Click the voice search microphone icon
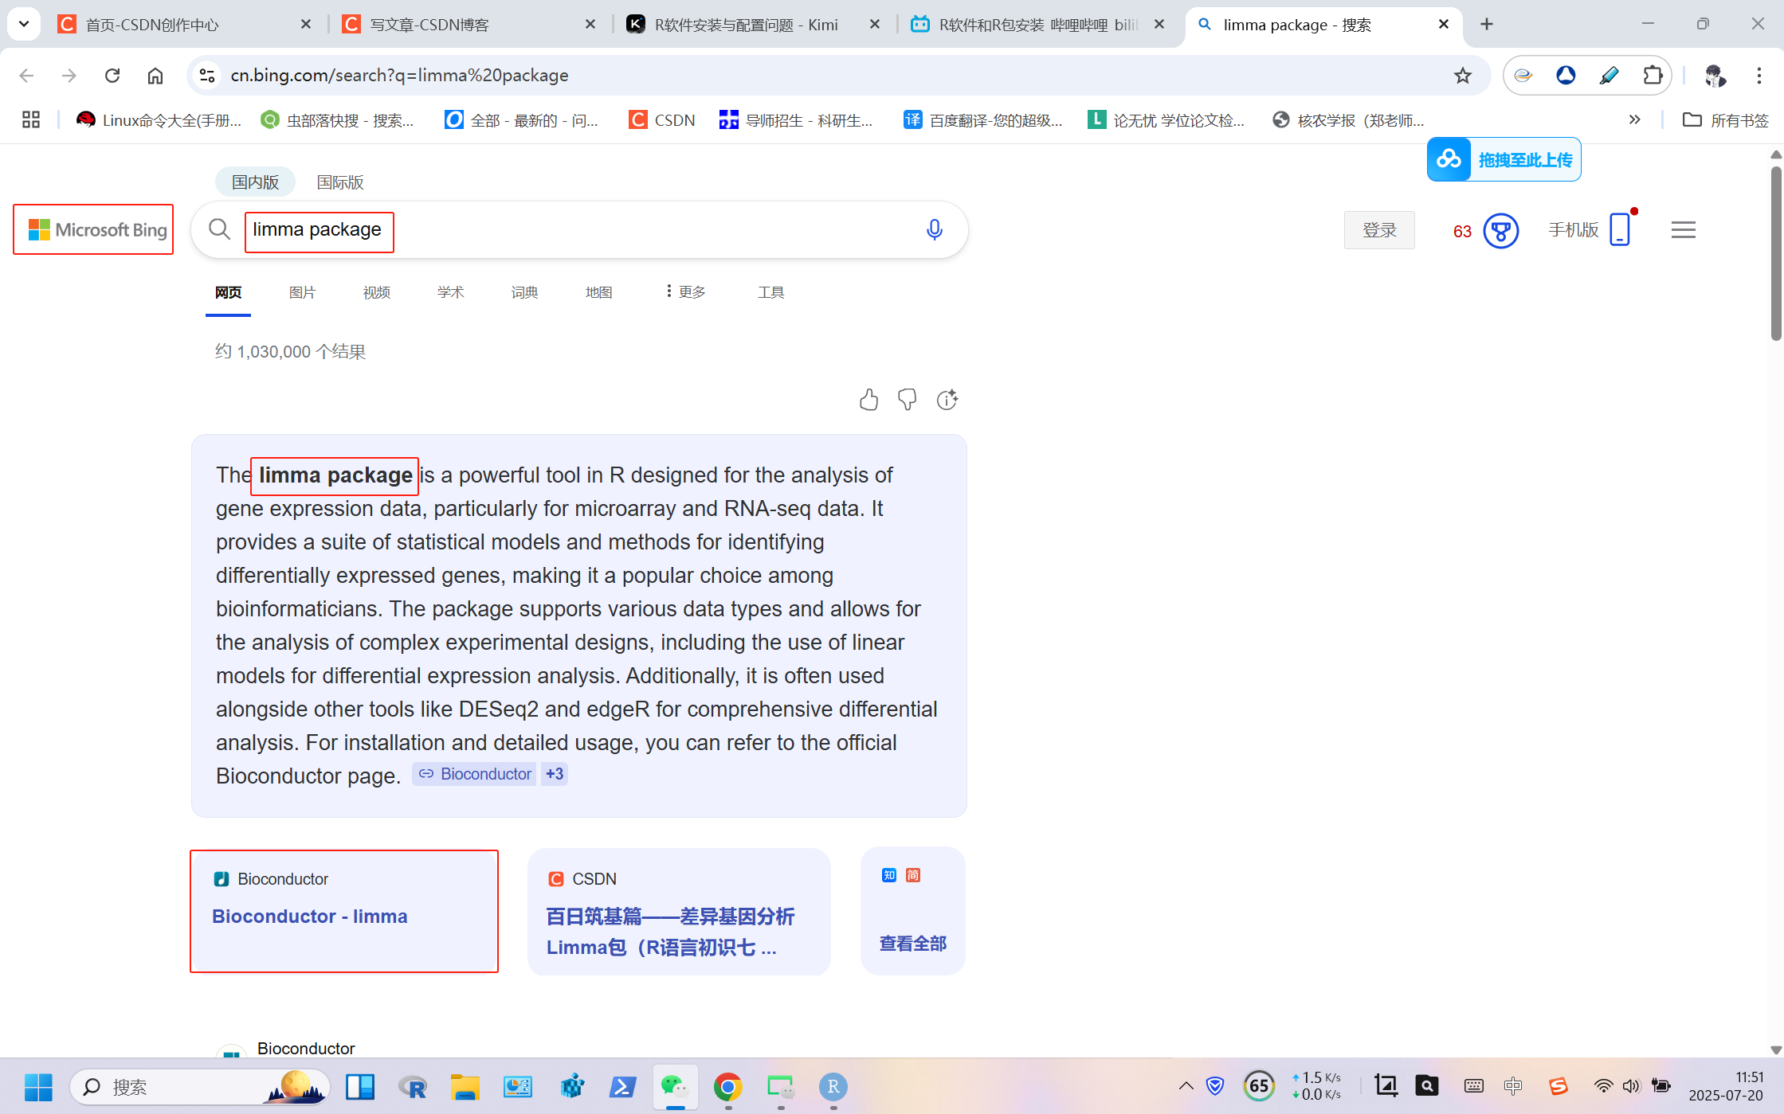 point(934,229)
